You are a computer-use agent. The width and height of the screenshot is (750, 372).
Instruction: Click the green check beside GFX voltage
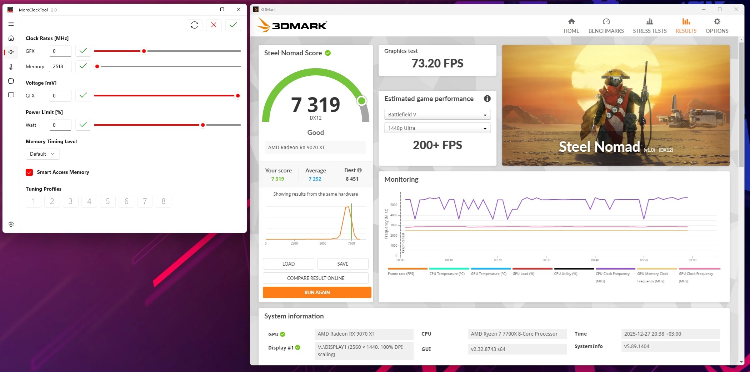click(x=83, y=95)
